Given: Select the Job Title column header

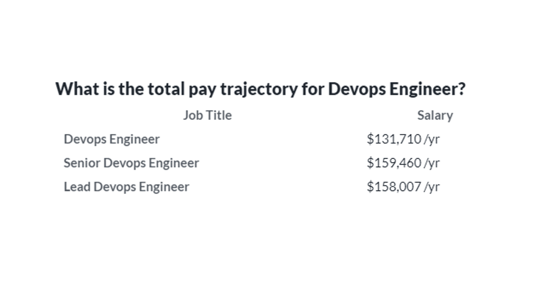Looking at the screenshot, I should [x=207, y=115].
